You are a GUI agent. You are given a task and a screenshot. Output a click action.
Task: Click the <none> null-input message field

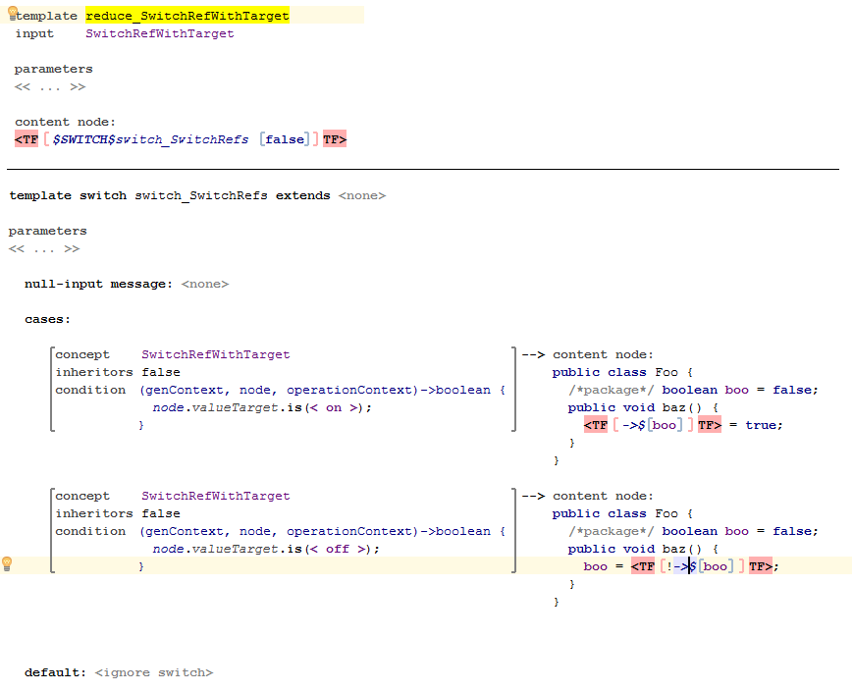[204, 284]
